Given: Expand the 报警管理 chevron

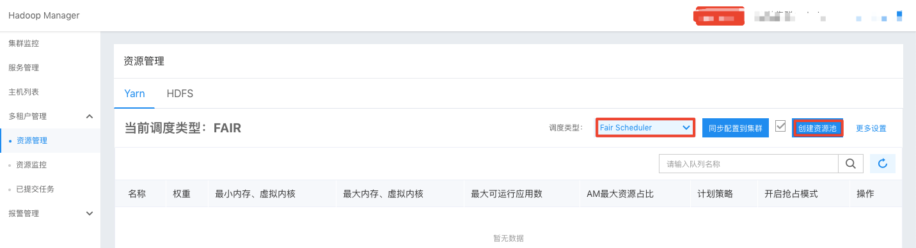Looking at the screenshot, I should (x=90, y=213).
